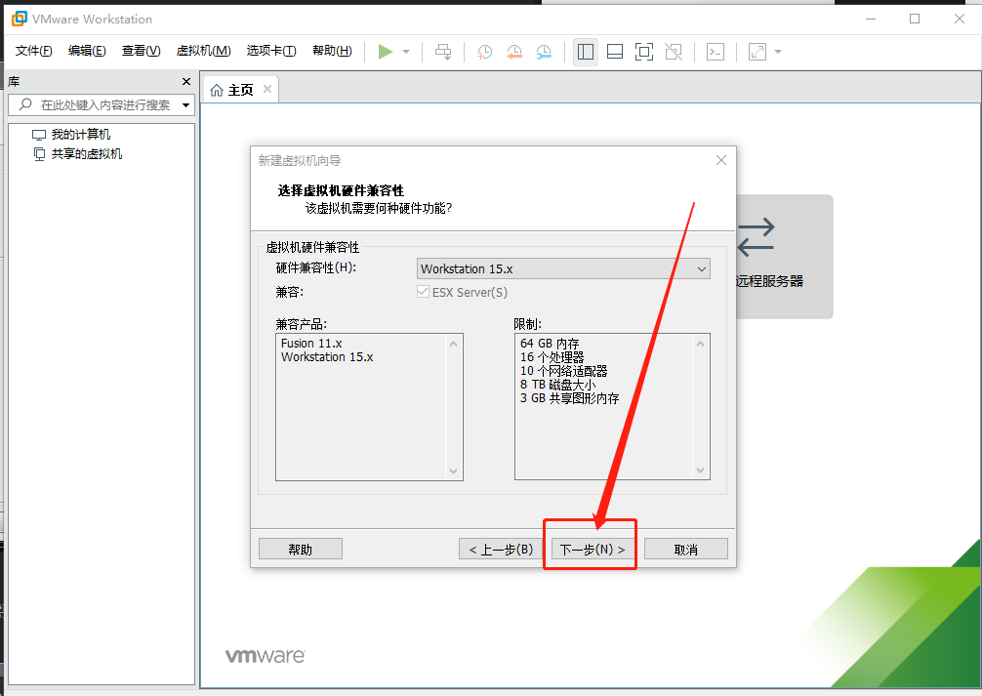Click the revert to snapshot icon
The image size is (982, 696).
tap(514, 52)
